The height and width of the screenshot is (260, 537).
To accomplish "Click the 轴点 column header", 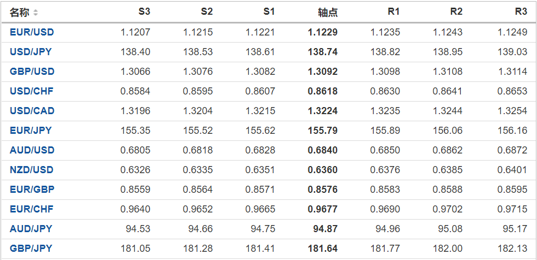I will coord(328,12).
